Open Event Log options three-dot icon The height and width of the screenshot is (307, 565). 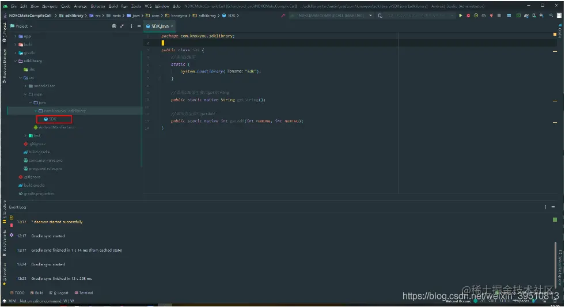pyautogui.click(x=545, y=207)
